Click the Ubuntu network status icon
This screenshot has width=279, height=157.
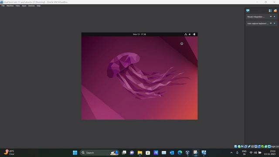186,34
